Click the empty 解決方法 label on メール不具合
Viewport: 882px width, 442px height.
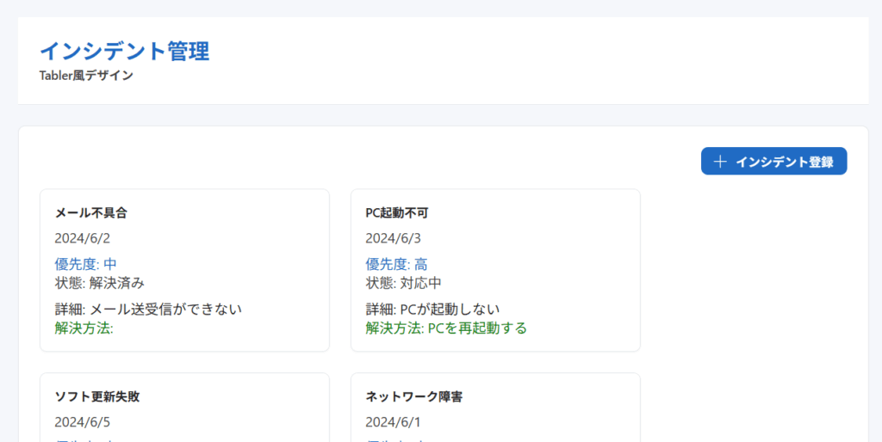point(84,328)
